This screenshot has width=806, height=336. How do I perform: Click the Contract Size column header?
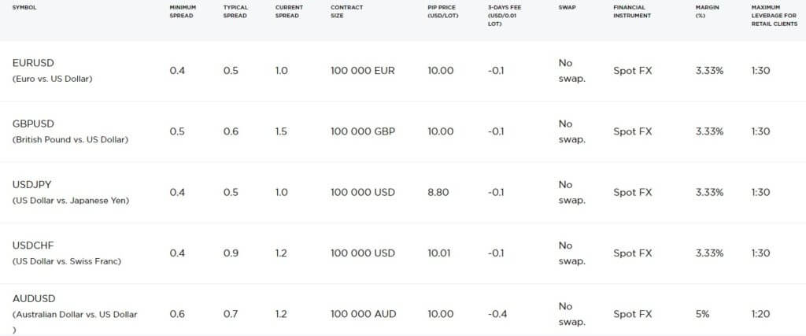346,12
